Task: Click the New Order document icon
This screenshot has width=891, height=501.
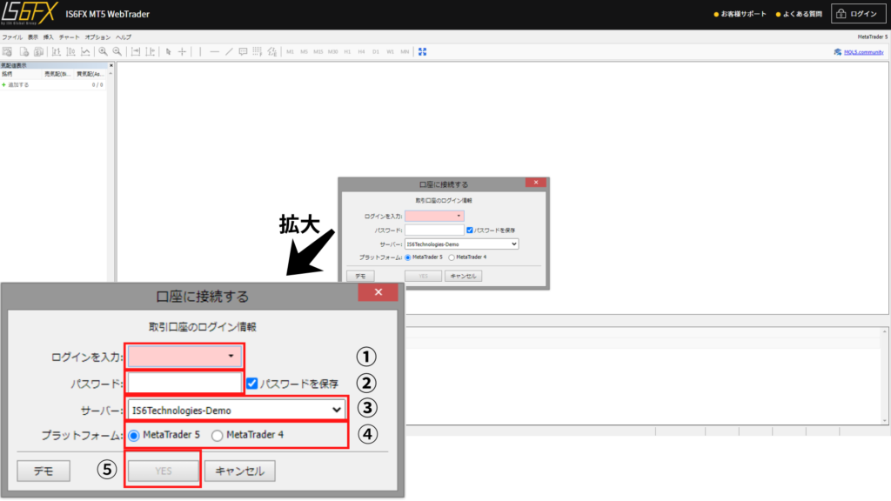Action: [x=23, y=51]
